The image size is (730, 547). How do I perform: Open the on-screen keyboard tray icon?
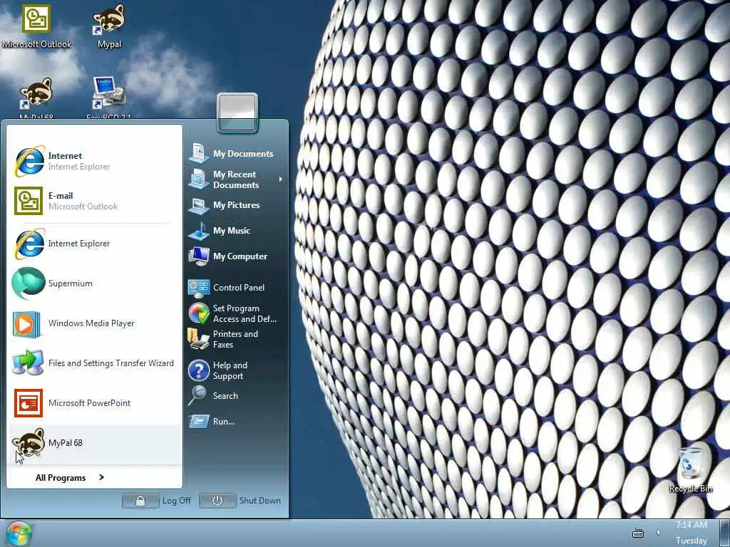point(638,533)
